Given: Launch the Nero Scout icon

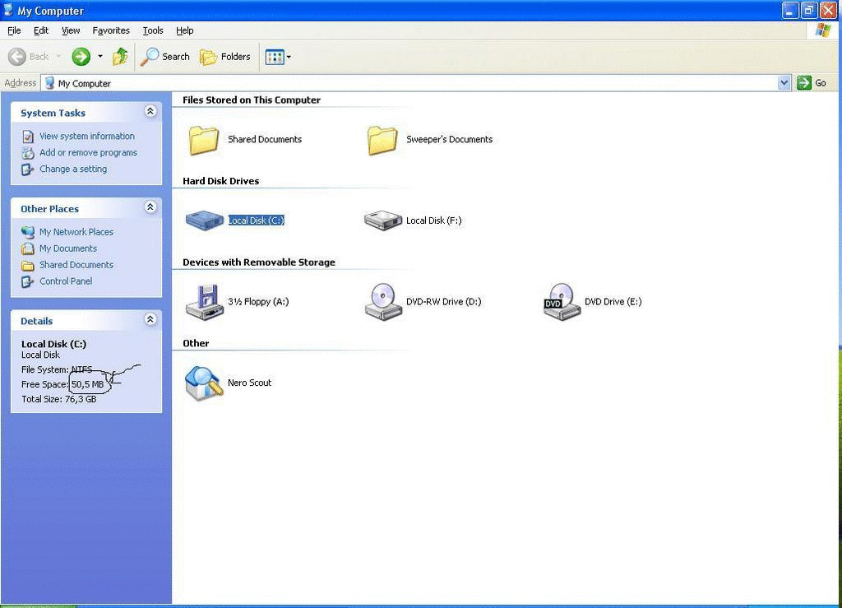Looking at the screenshot, I should tap(204, 383).
